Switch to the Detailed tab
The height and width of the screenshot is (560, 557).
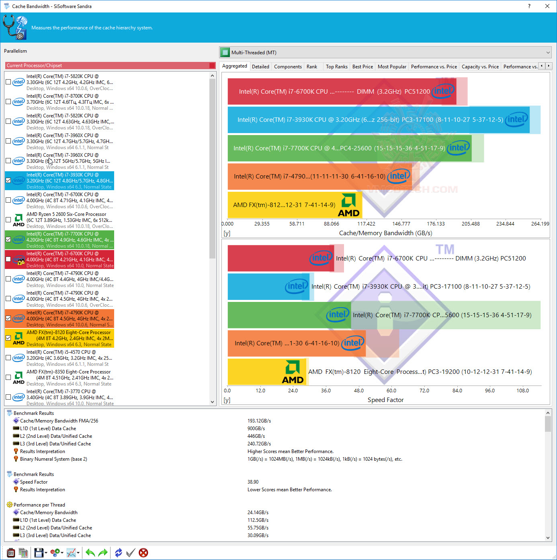click(260, 67)
